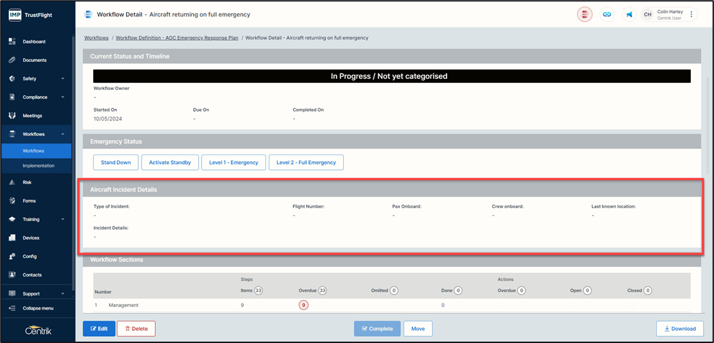The height and width of the screenshot is (343, 714).
Task: Select the Support icon in sidebar
Action: pos(13,293)
